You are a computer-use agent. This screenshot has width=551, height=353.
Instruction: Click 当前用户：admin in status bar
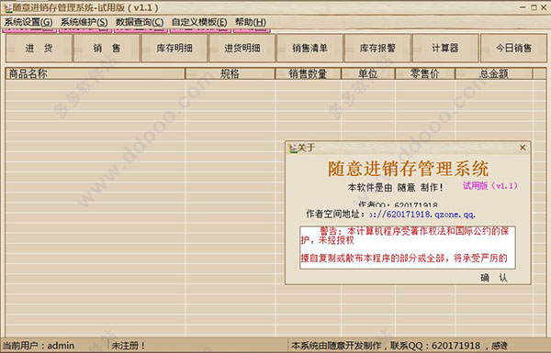click(x=39, y=346)
